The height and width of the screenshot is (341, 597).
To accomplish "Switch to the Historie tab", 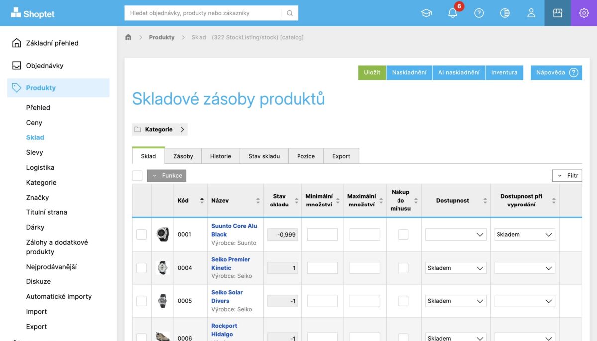I will 221,156.
